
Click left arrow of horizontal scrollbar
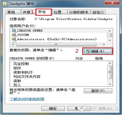pos(13,44)
